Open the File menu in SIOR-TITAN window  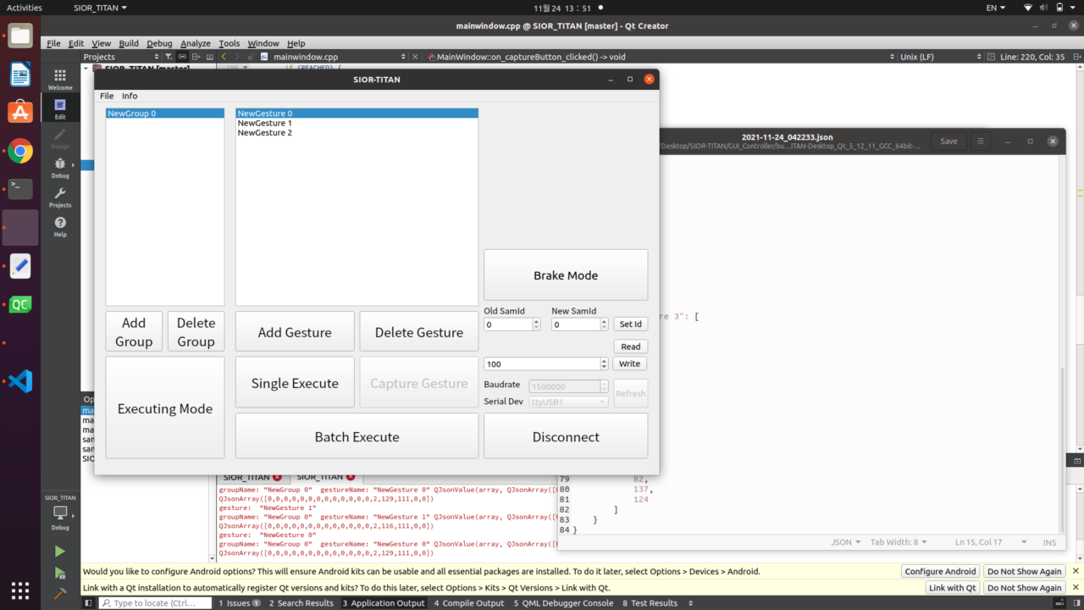[x=107, y=96]
